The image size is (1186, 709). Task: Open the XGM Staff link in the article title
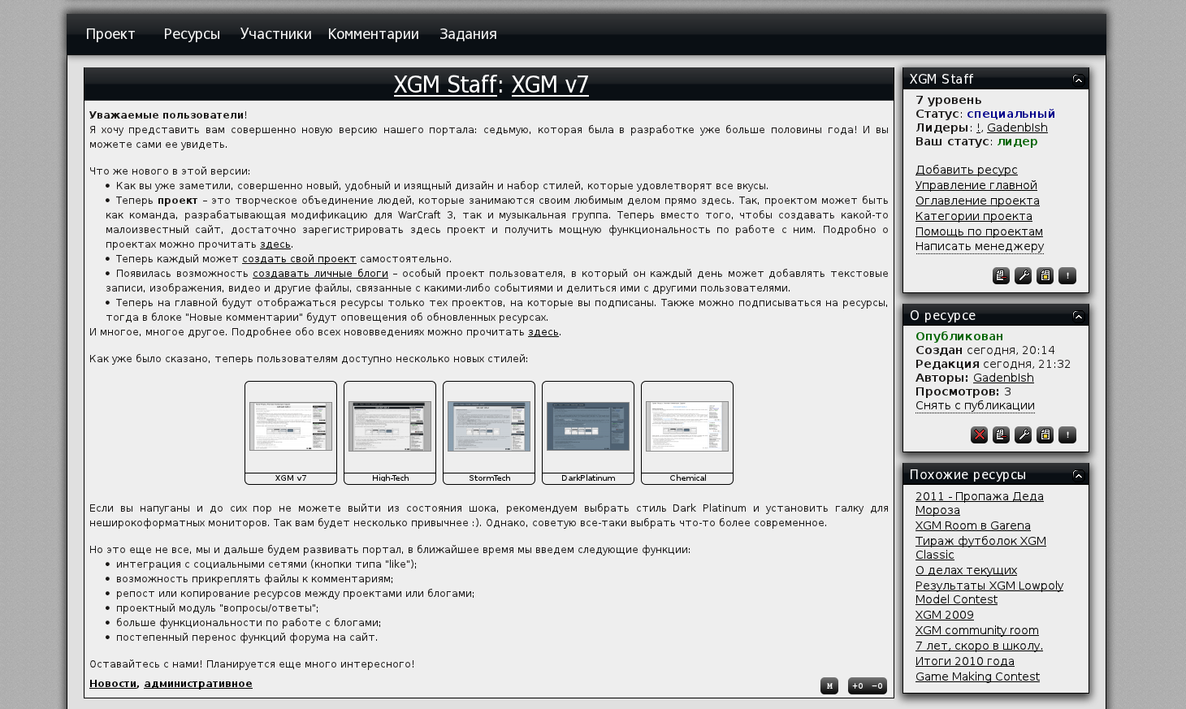click(x=445, y=84)
